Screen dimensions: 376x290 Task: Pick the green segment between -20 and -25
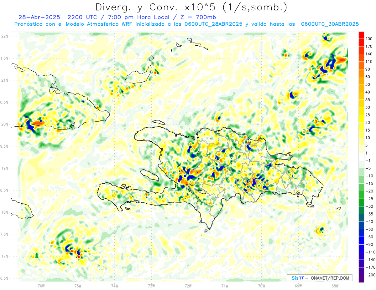coord(361,195)
